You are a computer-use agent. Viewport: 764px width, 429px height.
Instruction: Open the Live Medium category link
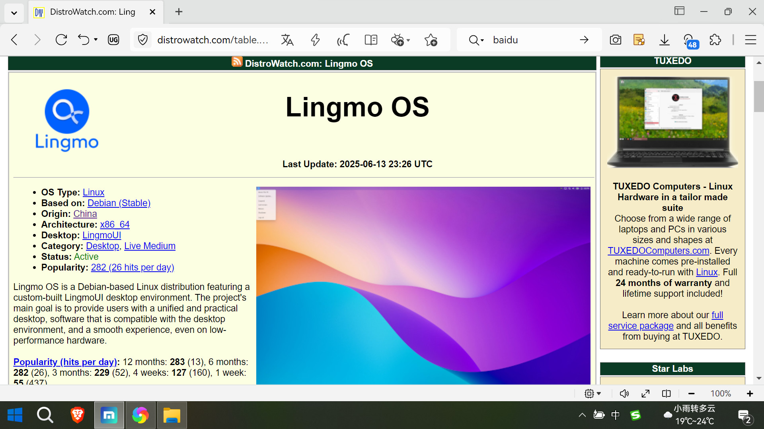click(150, 246)
